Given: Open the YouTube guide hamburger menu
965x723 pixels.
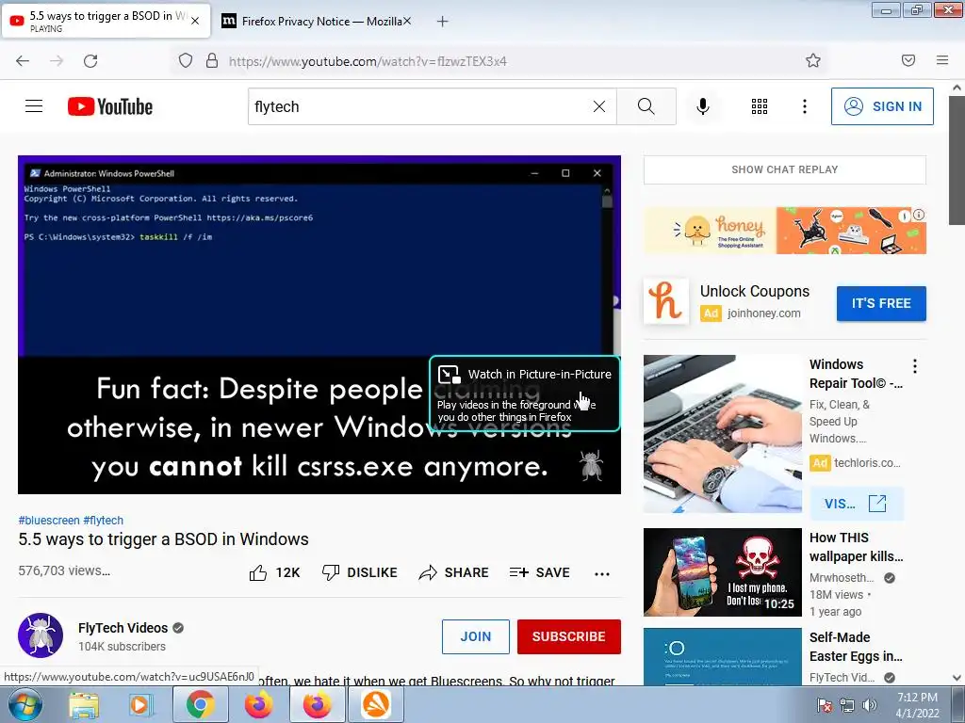Looking at the screenshot, I should 34,106.
